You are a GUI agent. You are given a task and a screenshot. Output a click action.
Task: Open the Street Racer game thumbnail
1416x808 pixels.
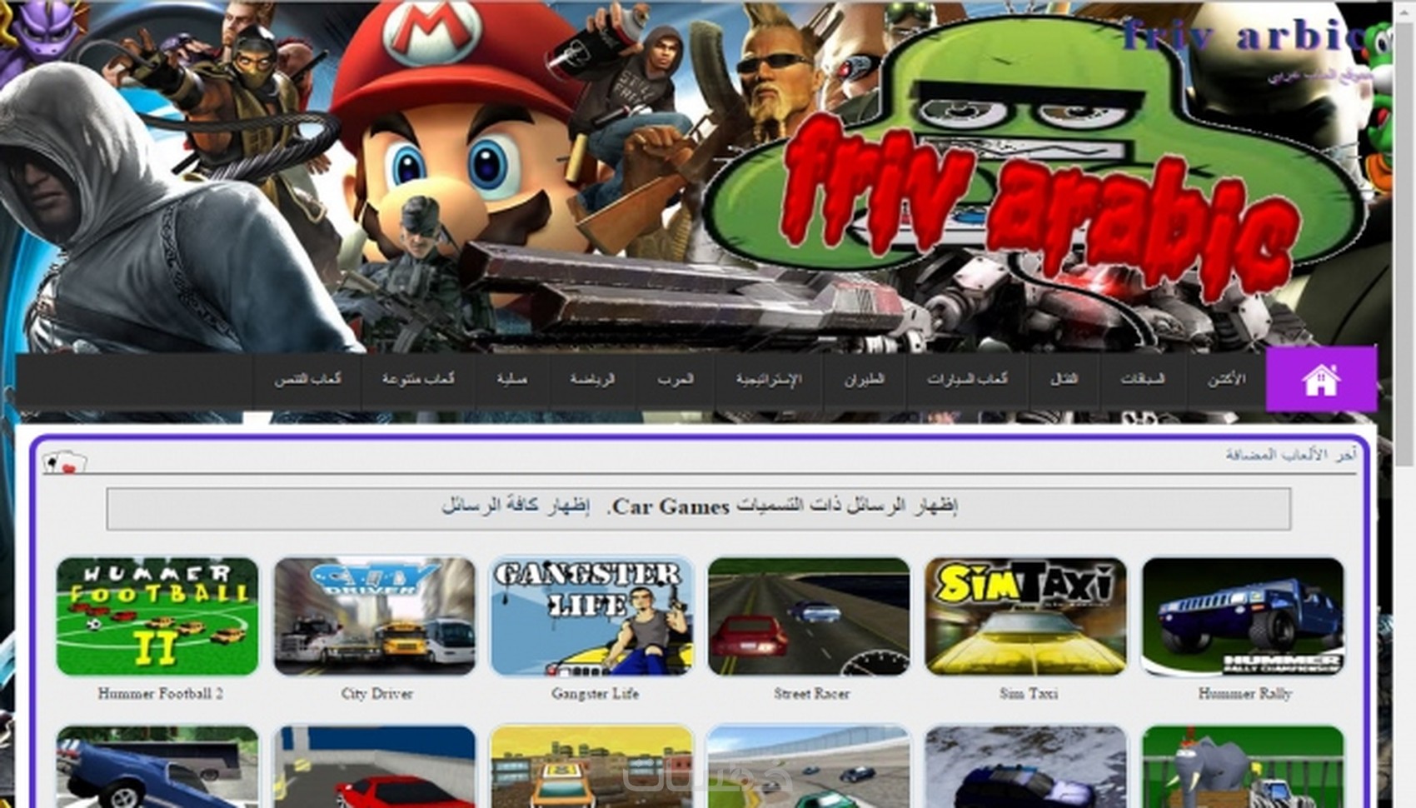pos(809,616)
